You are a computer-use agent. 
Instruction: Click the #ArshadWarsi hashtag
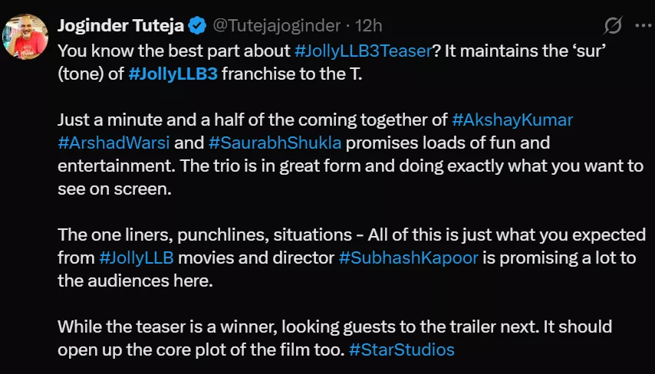112,143
